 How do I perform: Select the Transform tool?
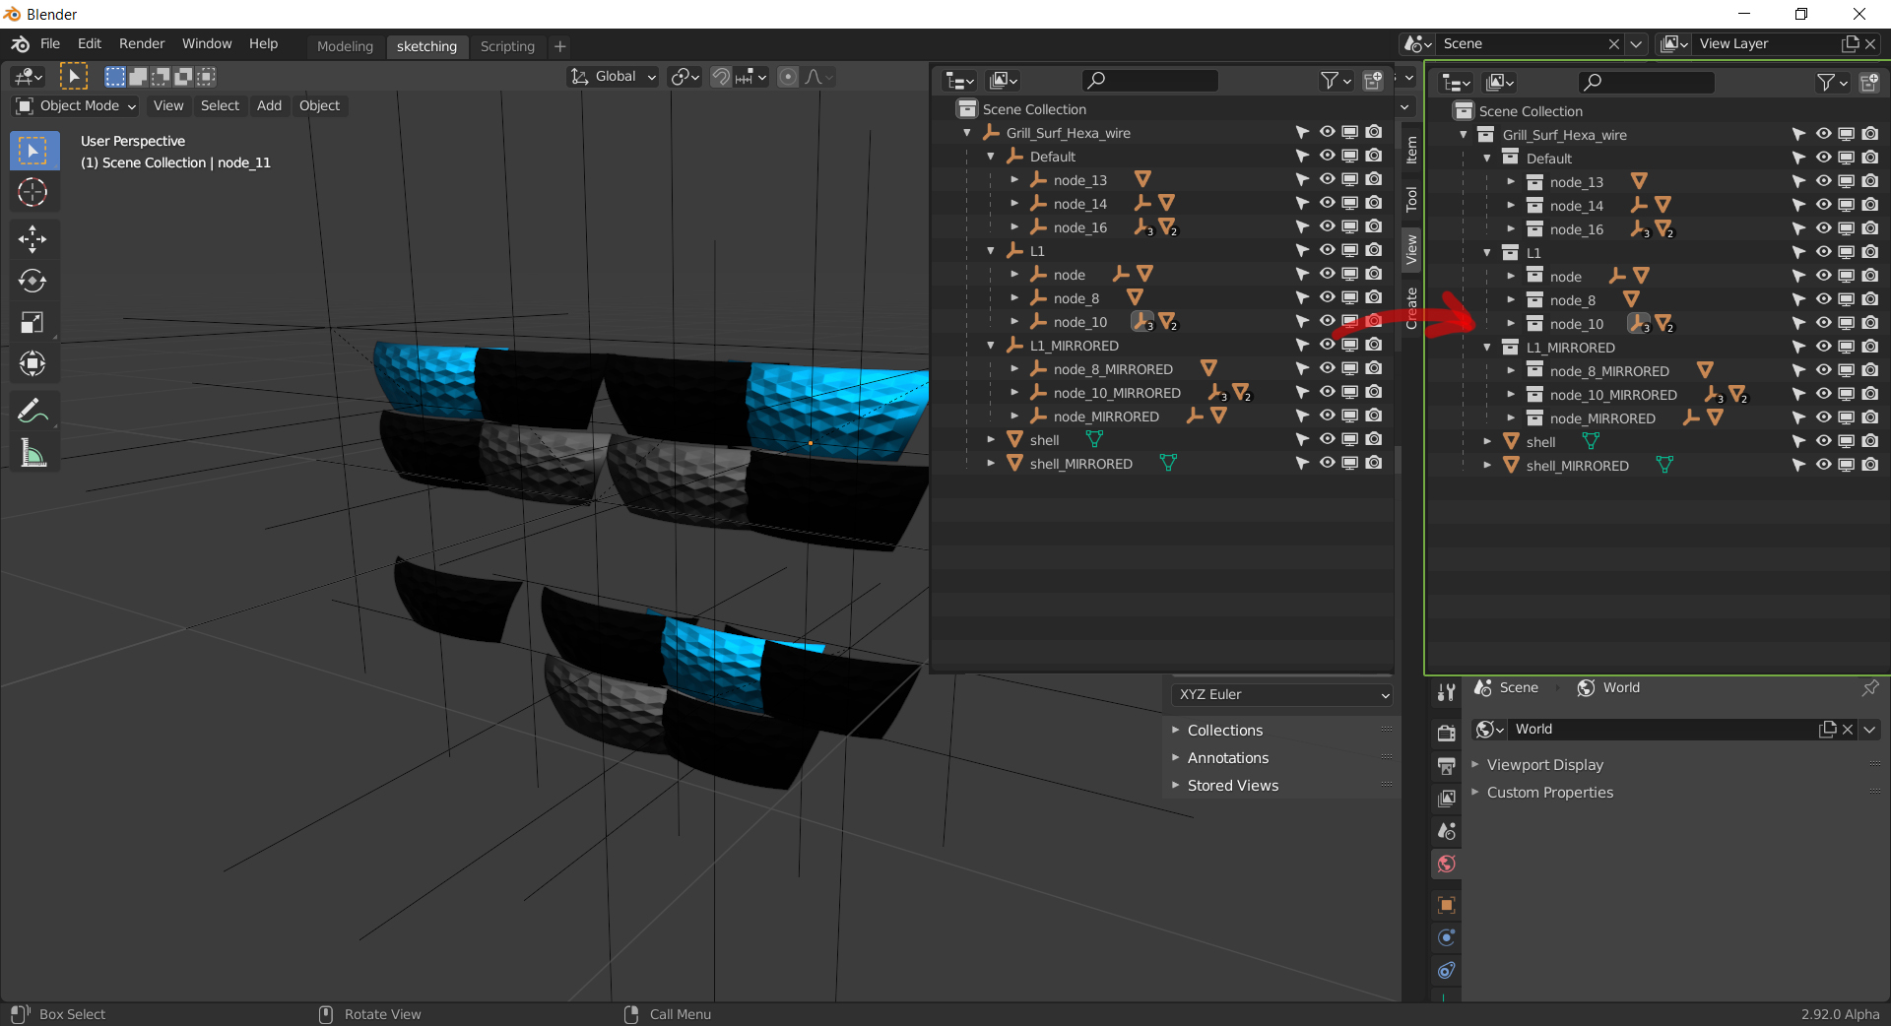[33, 363]
